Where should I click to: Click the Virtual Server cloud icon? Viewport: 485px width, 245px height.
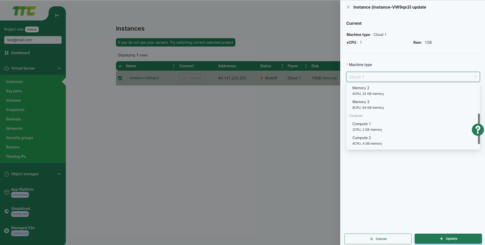click(x=7, y=68)
